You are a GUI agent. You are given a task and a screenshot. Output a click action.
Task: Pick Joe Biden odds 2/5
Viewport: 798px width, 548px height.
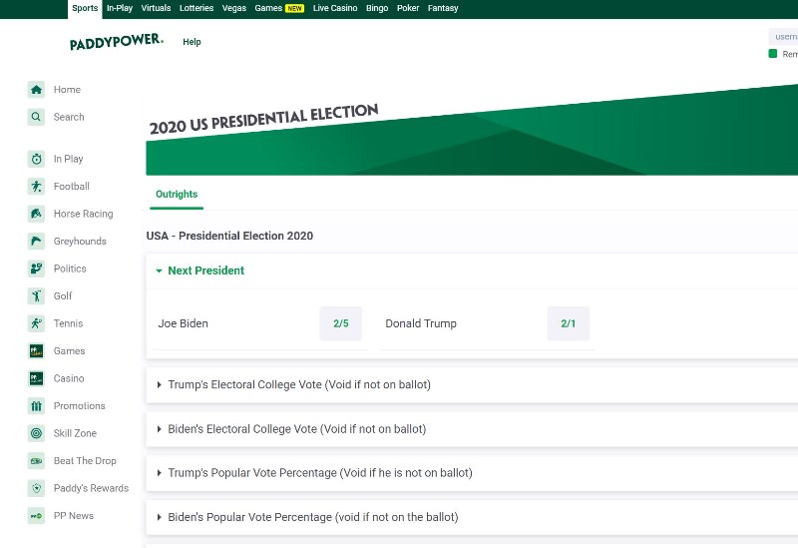[x=341, y=323]
